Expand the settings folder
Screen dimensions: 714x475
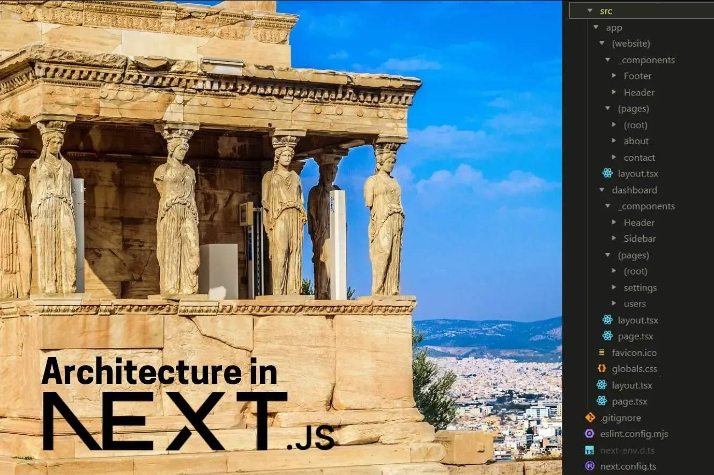(x=614, y=287)
